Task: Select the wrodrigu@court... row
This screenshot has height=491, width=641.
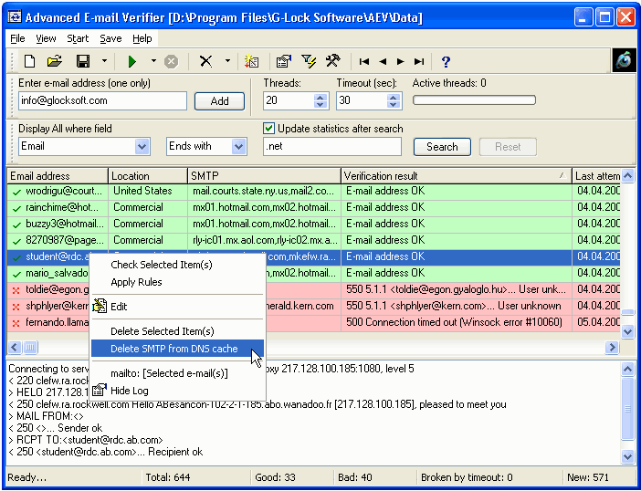Action: click(313, 191)
